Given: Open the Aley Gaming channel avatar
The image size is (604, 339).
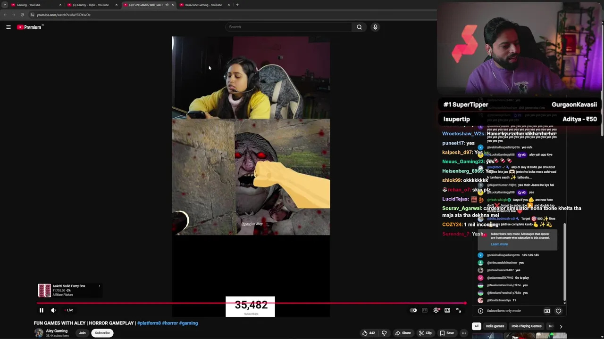Looking at the screenshot, I should point(39,333).
